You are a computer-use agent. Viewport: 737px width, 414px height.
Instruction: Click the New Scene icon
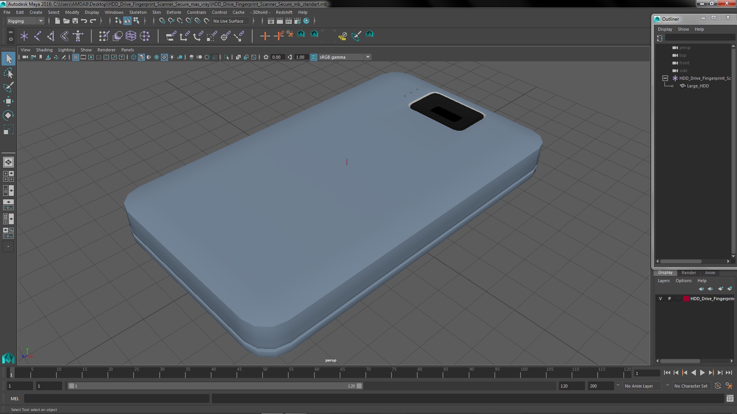coord(57,21)
